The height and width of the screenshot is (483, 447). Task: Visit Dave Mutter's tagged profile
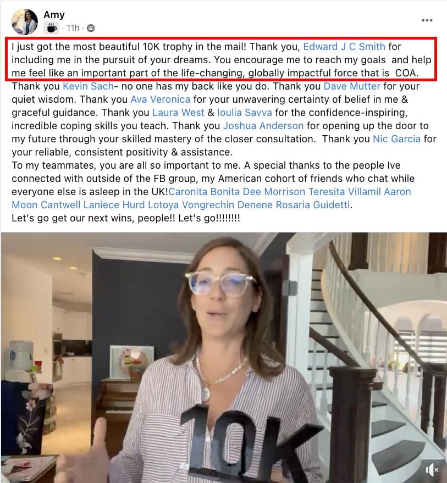pos(352,86)
